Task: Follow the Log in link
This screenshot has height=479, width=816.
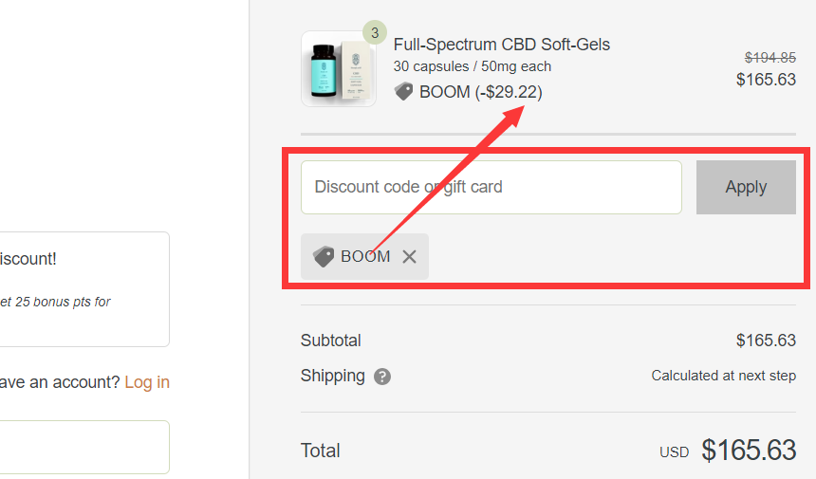Action: 147,382
